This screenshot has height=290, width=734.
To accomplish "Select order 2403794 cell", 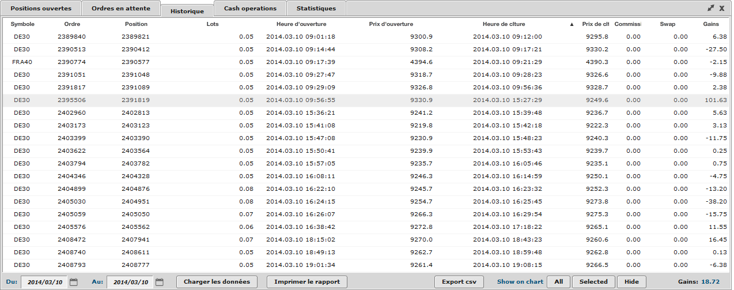I will click(72, 164).
